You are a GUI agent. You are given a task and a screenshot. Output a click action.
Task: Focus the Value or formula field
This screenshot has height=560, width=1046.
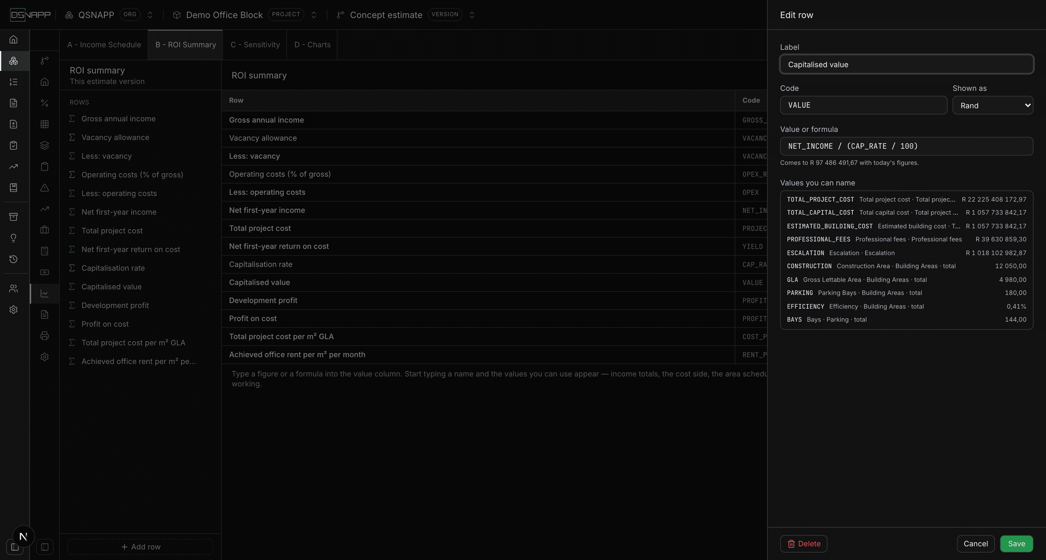(906, 146)
